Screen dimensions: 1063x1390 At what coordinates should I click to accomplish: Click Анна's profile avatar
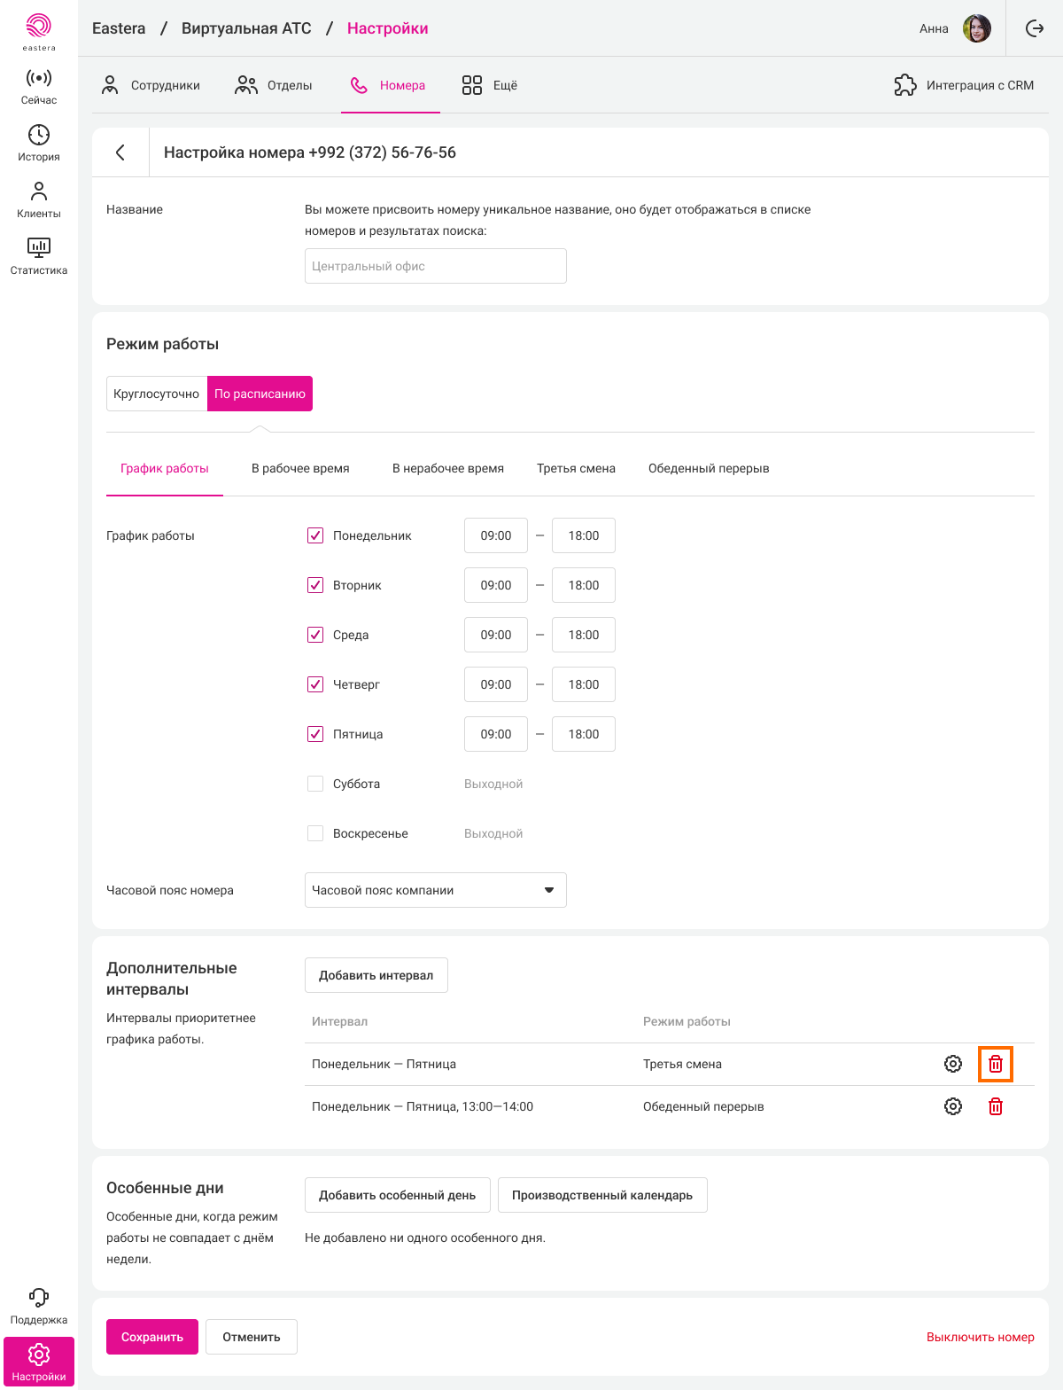tap(977, 28)
